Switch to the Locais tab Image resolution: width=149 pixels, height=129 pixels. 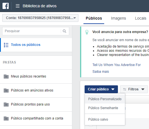click(141, 18)
